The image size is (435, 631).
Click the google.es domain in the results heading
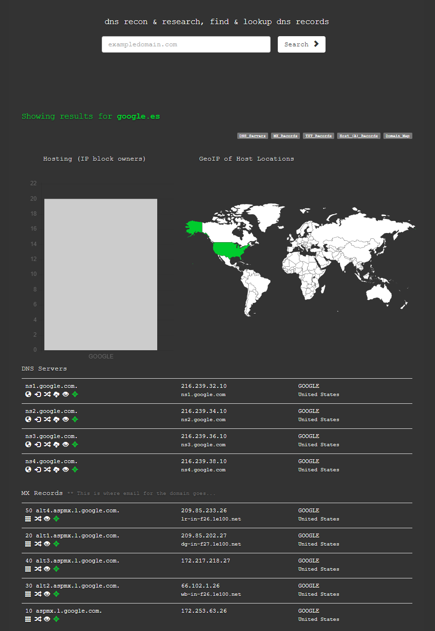(138, 116)
